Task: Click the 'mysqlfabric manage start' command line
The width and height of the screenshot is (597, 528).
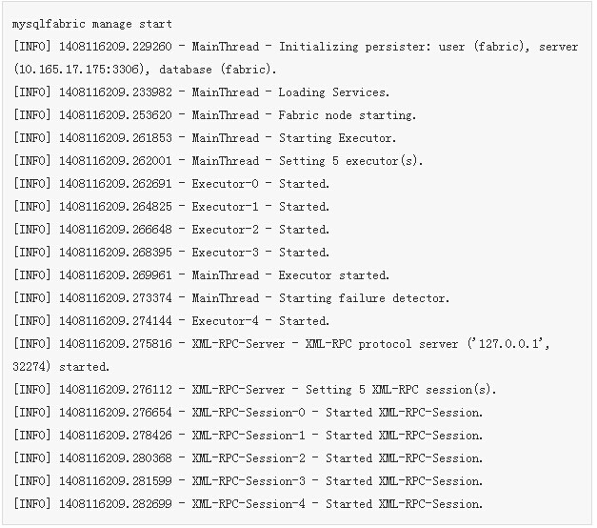Action: click(x=92, y=24)
